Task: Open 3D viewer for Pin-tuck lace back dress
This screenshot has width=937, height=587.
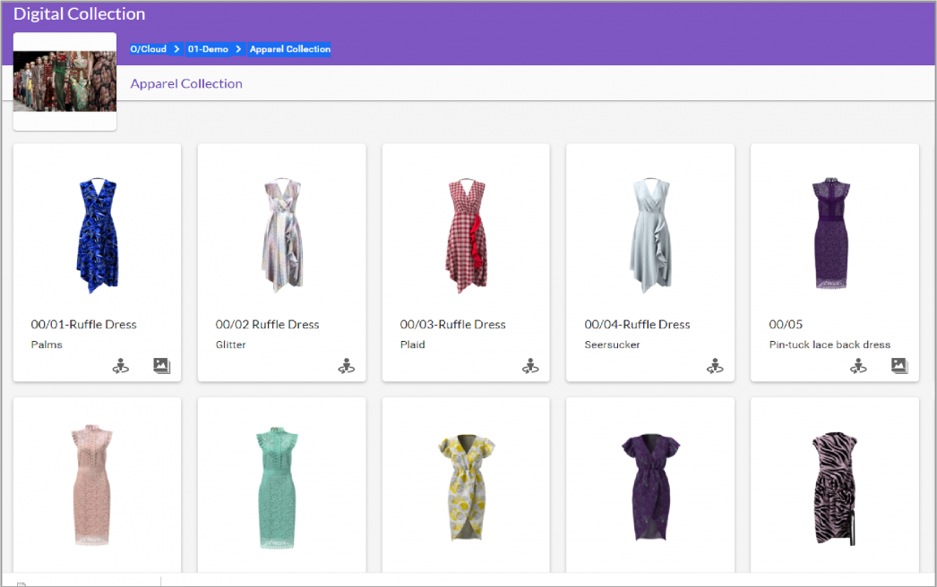Action: (x=858, y=365)
